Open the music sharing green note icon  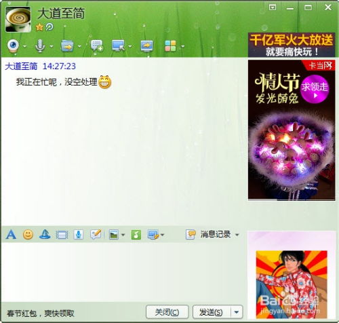(x=136, y=235)
